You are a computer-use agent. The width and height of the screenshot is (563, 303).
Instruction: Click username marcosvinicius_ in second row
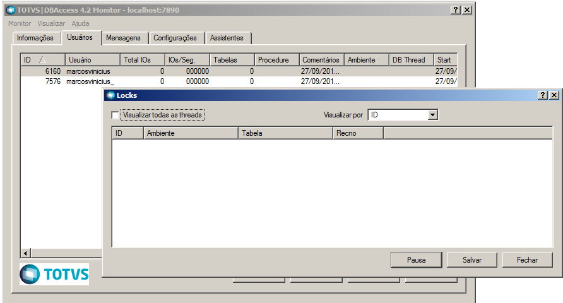pos(90,81)
